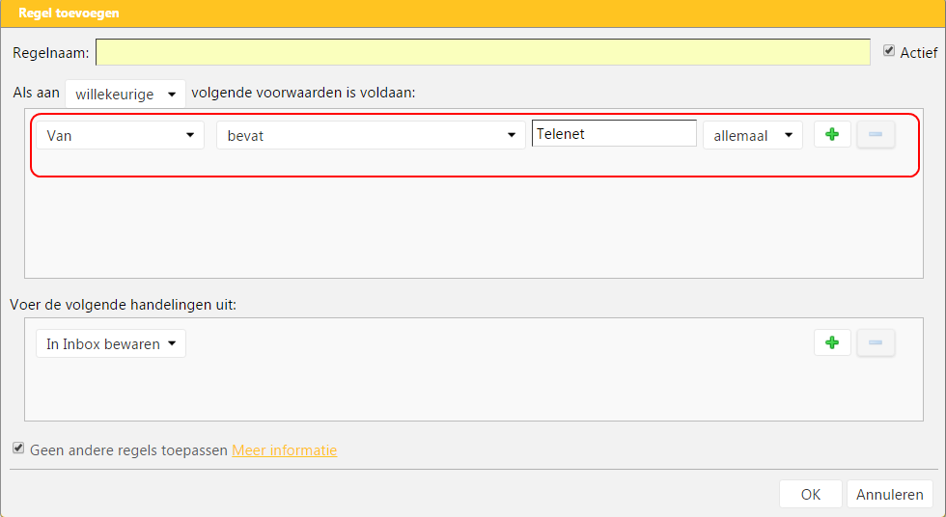Click the 'Regelnaam:' label
946x517 pixels.
coord(50,53)
